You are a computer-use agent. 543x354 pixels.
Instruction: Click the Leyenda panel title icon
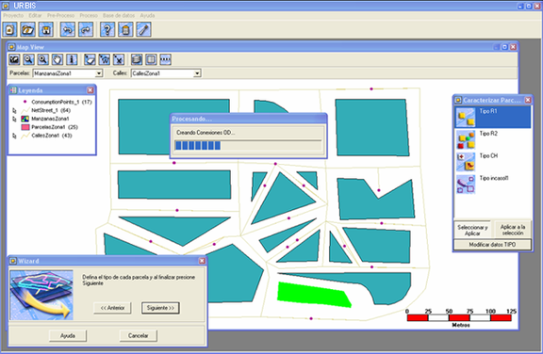[x=13, y=90]
